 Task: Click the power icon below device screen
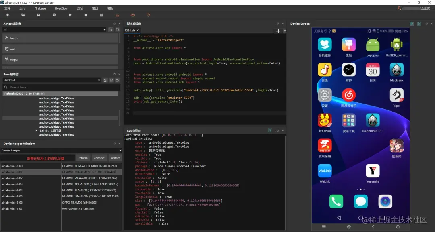[398, 227]
